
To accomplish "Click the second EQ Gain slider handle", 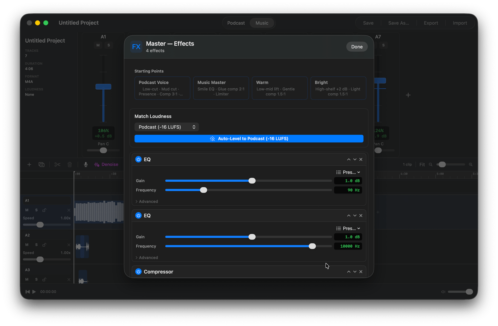I will point(252,237).
